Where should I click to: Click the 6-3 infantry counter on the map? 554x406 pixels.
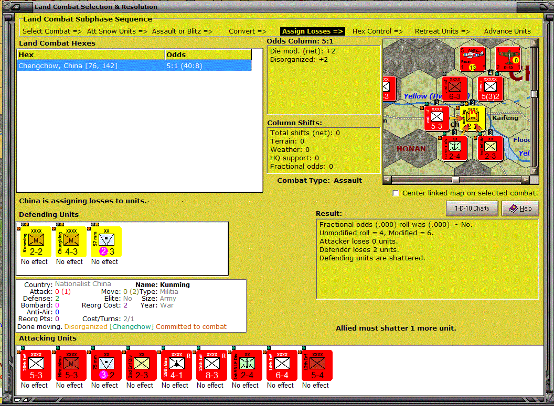455,89
